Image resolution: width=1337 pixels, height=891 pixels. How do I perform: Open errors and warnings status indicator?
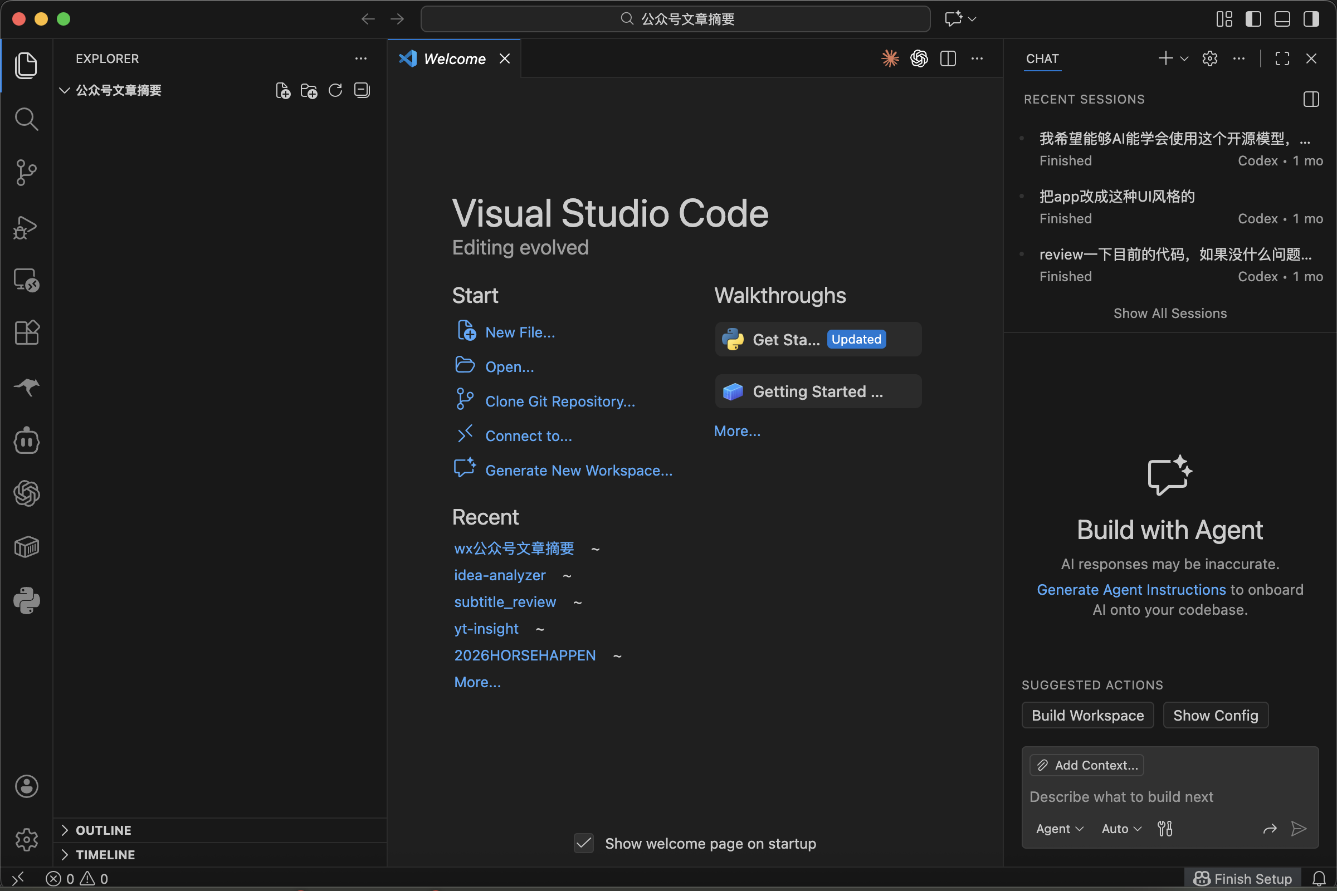[x=77, y=879]
